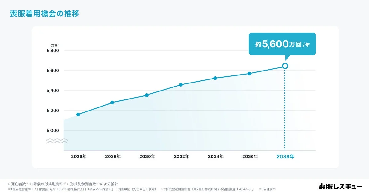Click the (万回) unit label
Screen dimensions: 369x194
point(54,46)
